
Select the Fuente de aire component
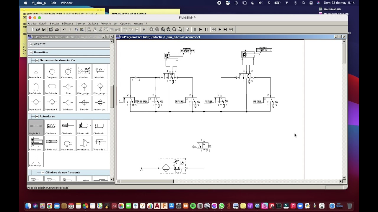[36, 72]
